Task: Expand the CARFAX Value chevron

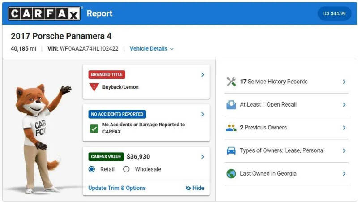Action: coord(203,157)
